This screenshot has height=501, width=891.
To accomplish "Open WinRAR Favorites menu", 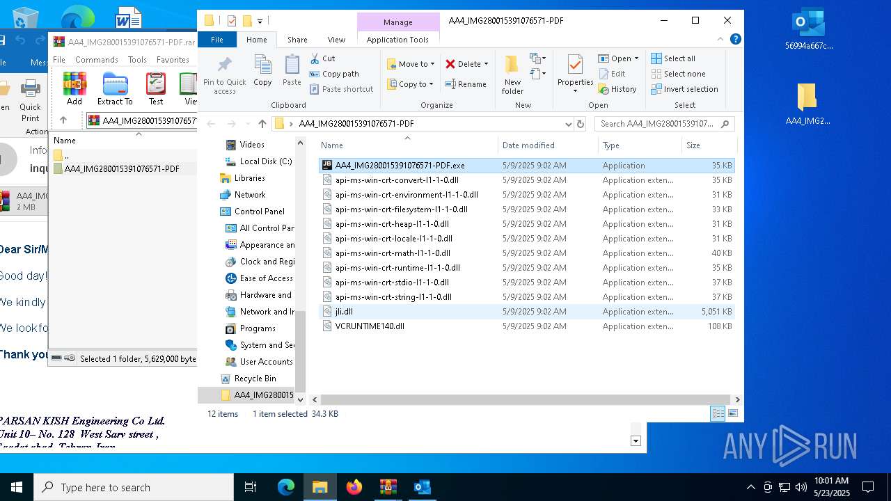I will (173, 60).
